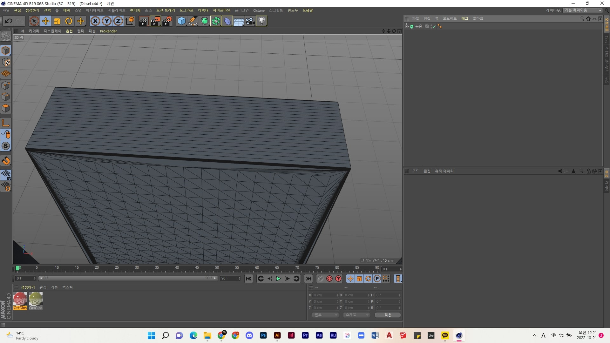The image size is (610, 343).
Task: Open the 모그라프 menu
Action: pos(186,10)
